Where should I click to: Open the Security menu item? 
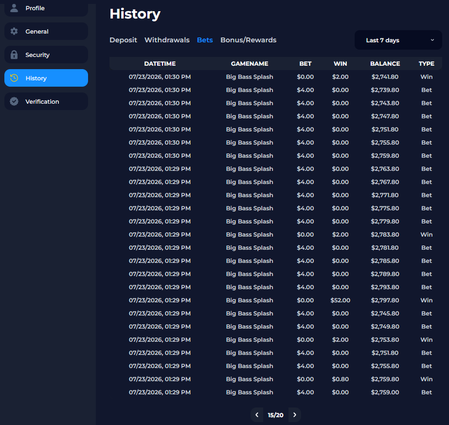(46, 55)
